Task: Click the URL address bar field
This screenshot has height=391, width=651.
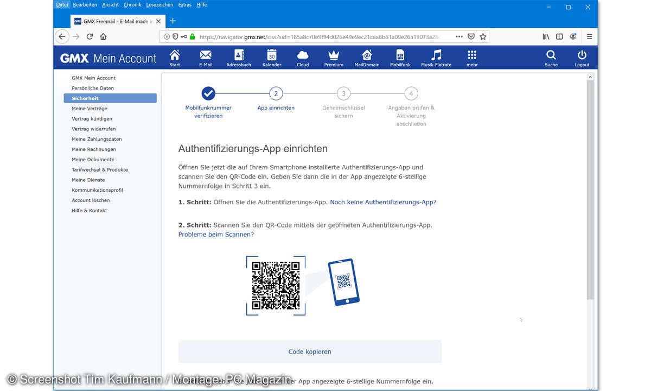Action: tap(324, 36)
